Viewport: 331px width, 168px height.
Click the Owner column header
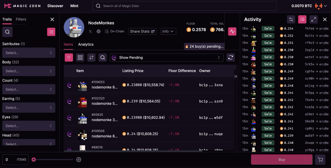coord(205,71)
